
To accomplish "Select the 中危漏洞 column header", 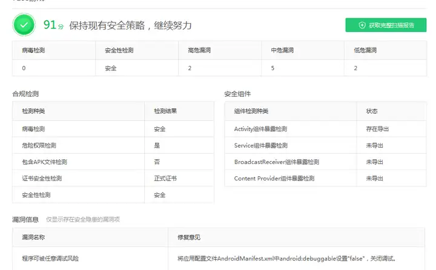I will tap(280, 50).
